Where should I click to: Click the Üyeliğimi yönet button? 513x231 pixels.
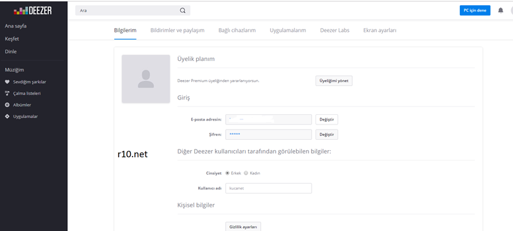coord(333,81)
